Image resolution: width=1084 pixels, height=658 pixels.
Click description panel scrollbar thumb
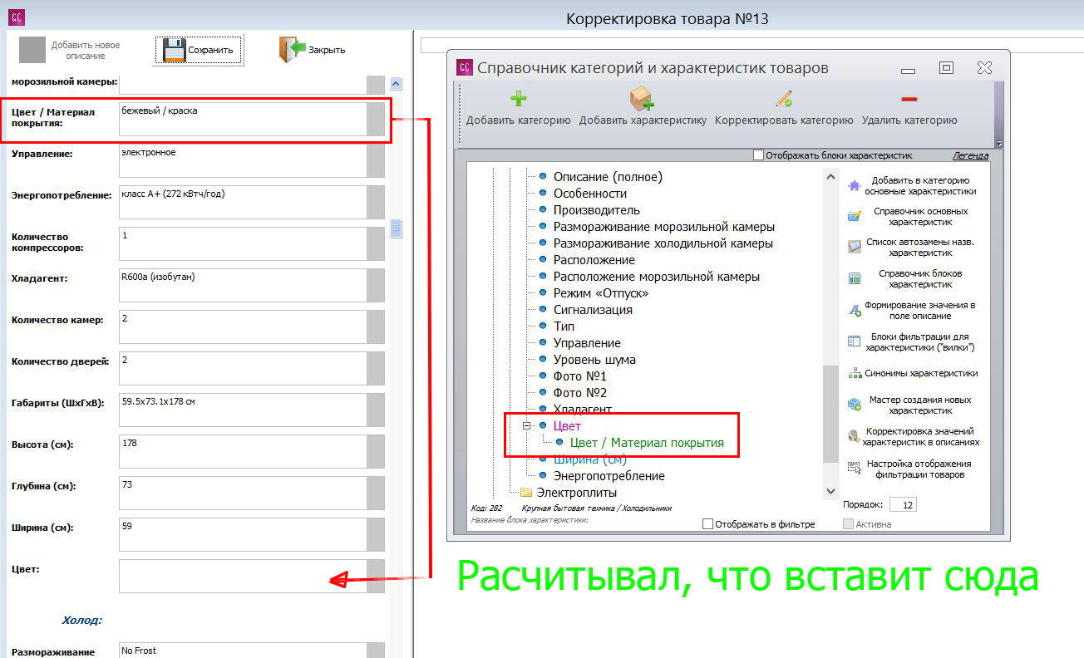[397, 228]
